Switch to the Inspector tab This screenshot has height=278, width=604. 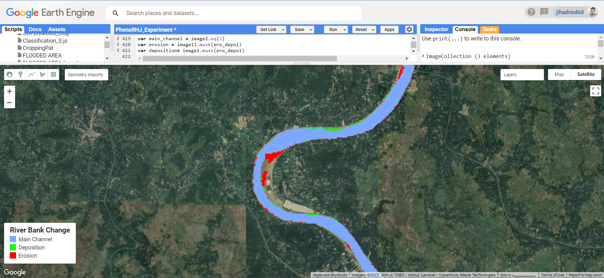[436, 29]
